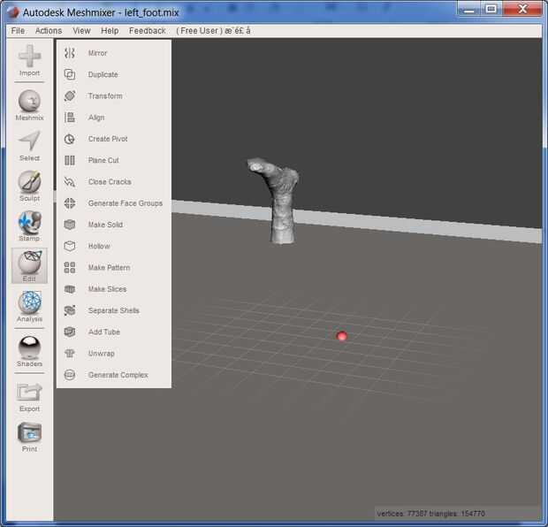Open the View menu
The height and width of the screenshot is (527, 548).
[81, 31]
